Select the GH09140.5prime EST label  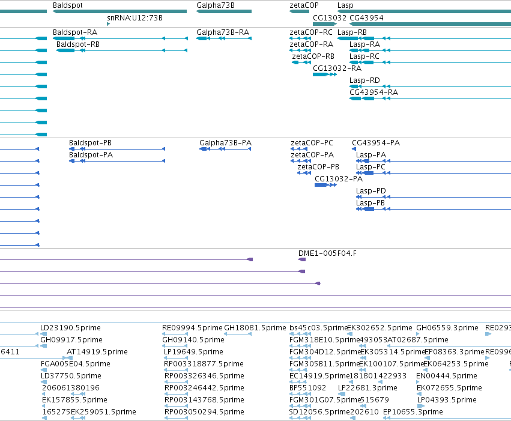click(x=193, y=340)
